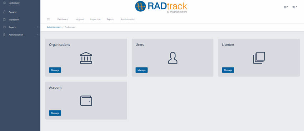Click Manage button under Users

click(141, 70)
